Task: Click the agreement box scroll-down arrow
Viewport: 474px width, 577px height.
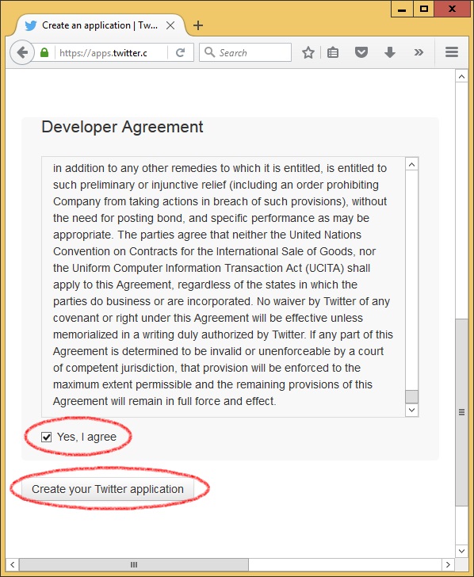Action: pyautogui.click(x=412, y=410)
